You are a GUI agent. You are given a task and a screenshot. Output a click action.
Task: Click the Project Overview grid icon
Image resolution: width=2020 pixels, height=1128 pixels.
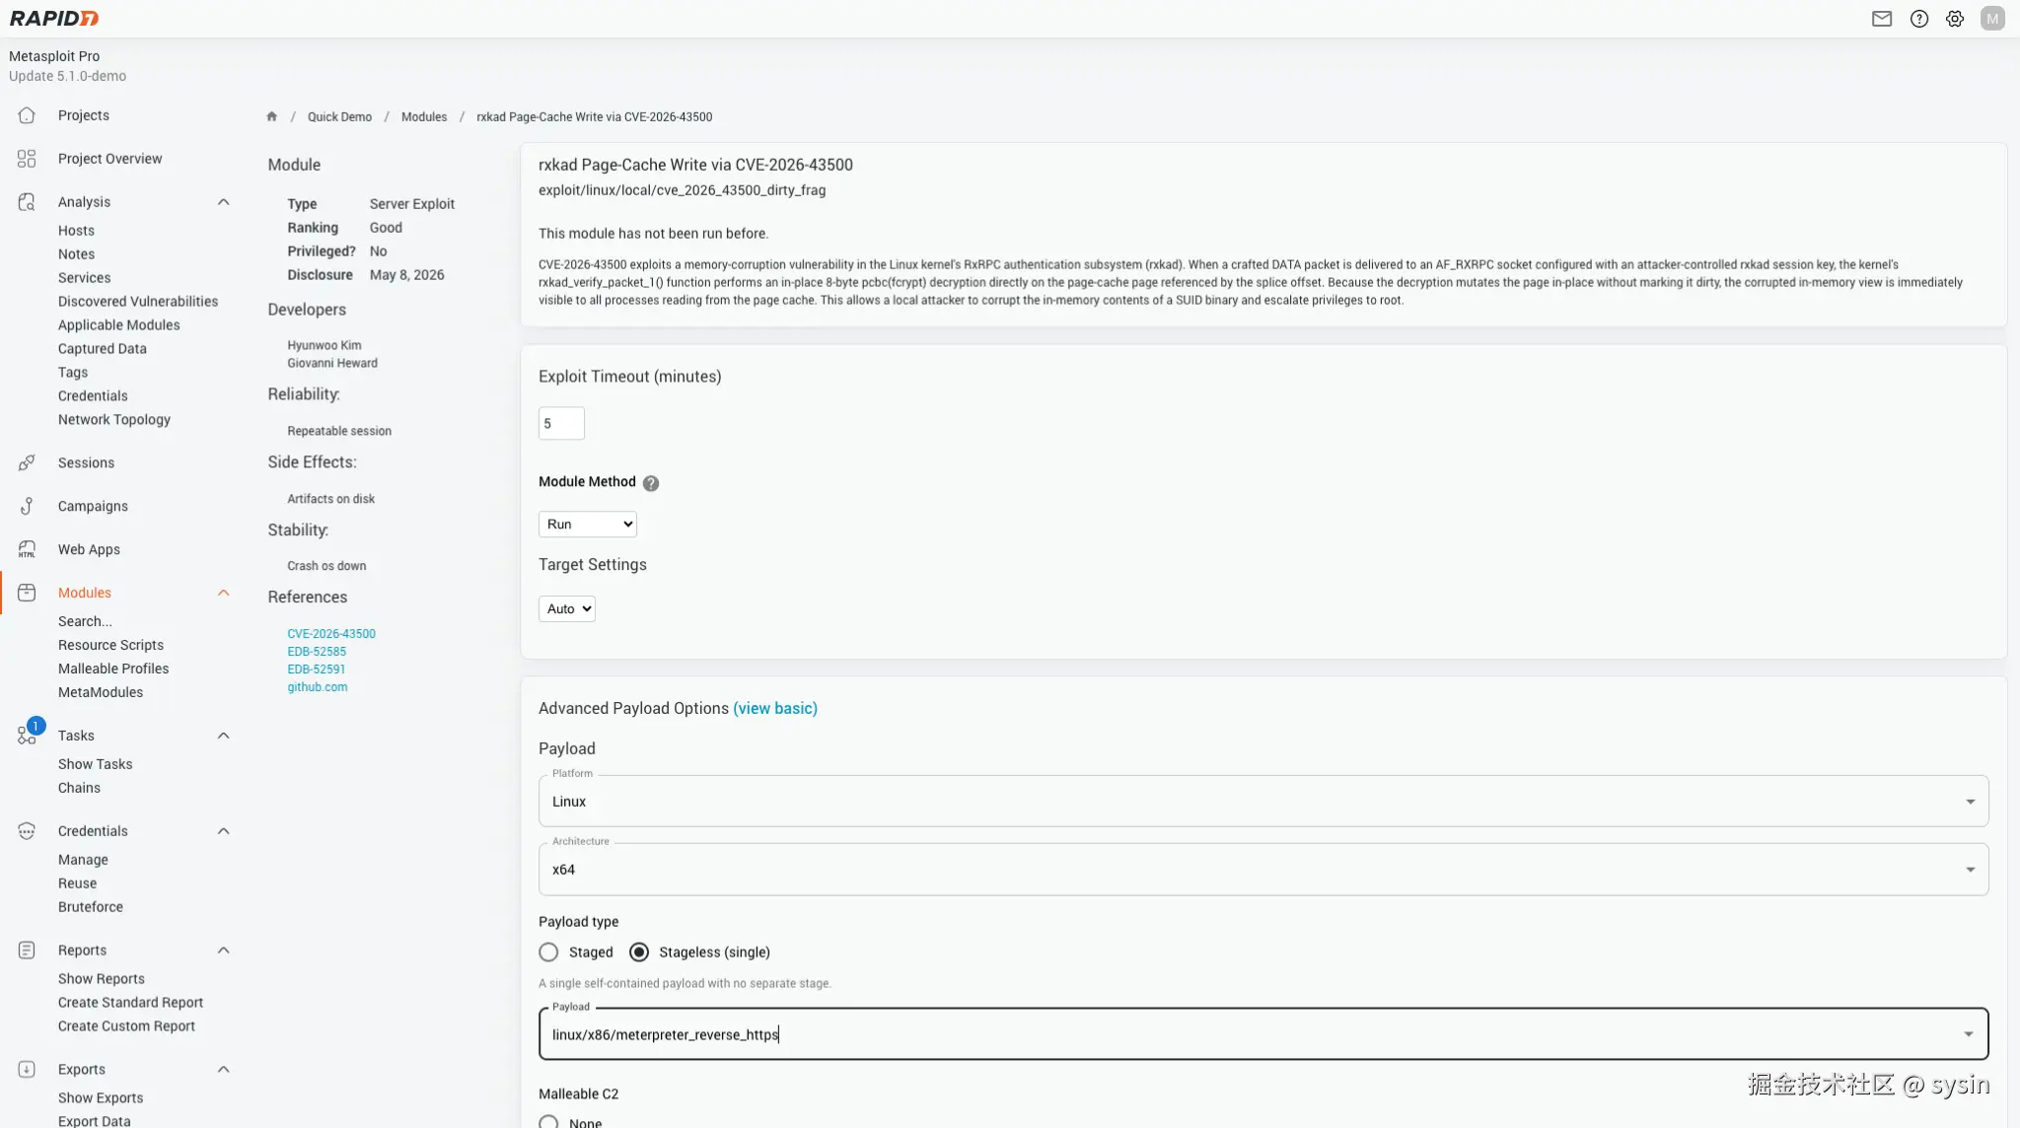click(27, 159)
